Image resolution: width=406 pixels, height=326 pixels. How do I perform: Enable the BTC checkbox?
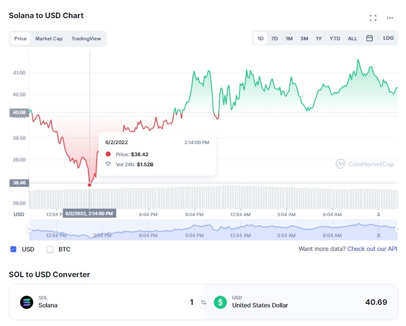50,249
